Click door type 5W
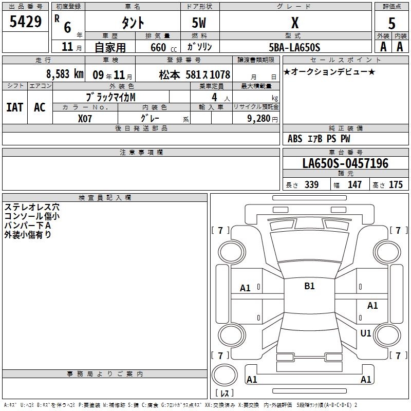This screenshot has width=411, height=411. click(x=199, y=23)
